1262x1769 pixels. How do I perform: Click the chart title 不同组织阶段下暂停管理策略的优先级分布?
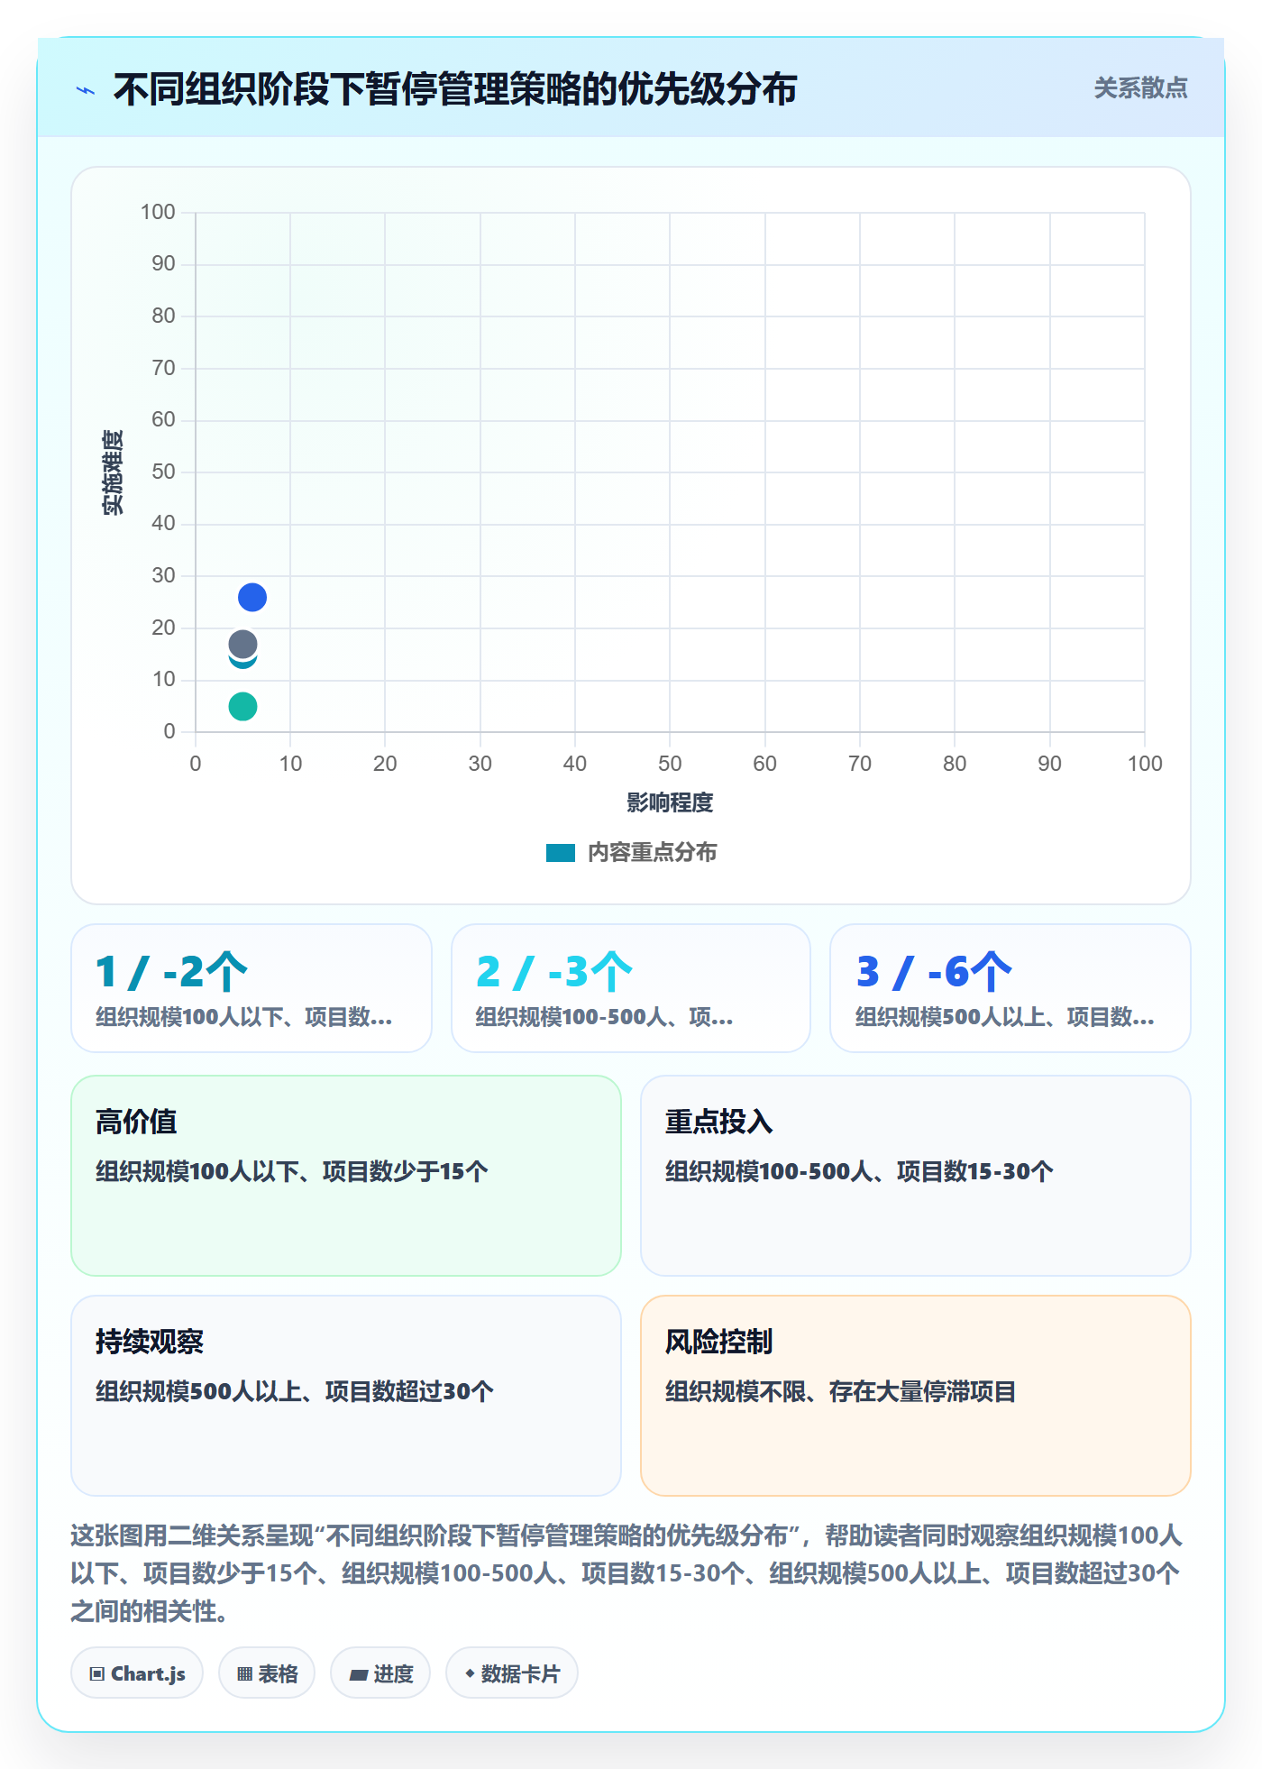point(455,89)
